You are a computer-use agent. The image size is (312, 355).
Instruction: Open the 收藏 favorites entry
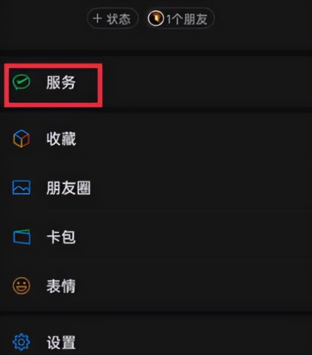click(156, 138)
